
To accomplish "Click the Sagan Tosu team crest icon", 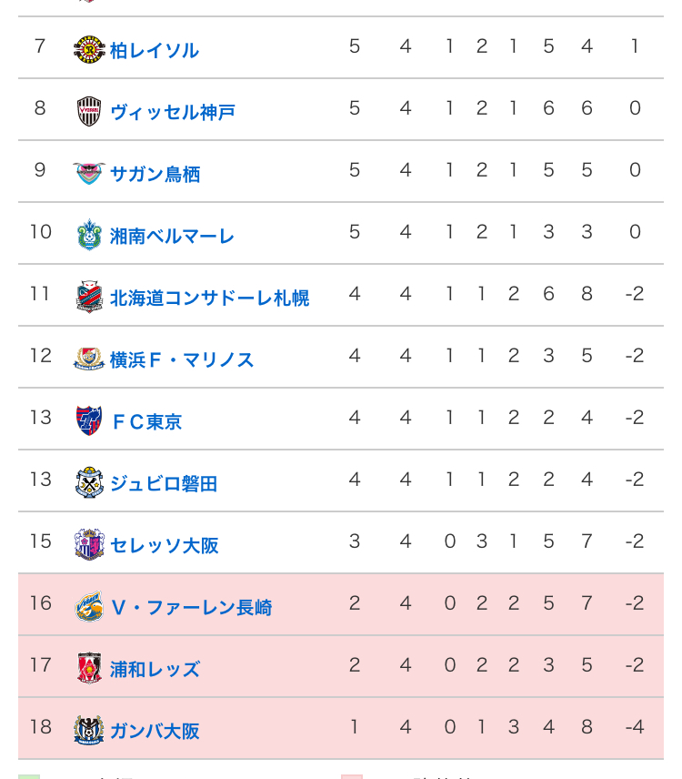I will (89, 173).
